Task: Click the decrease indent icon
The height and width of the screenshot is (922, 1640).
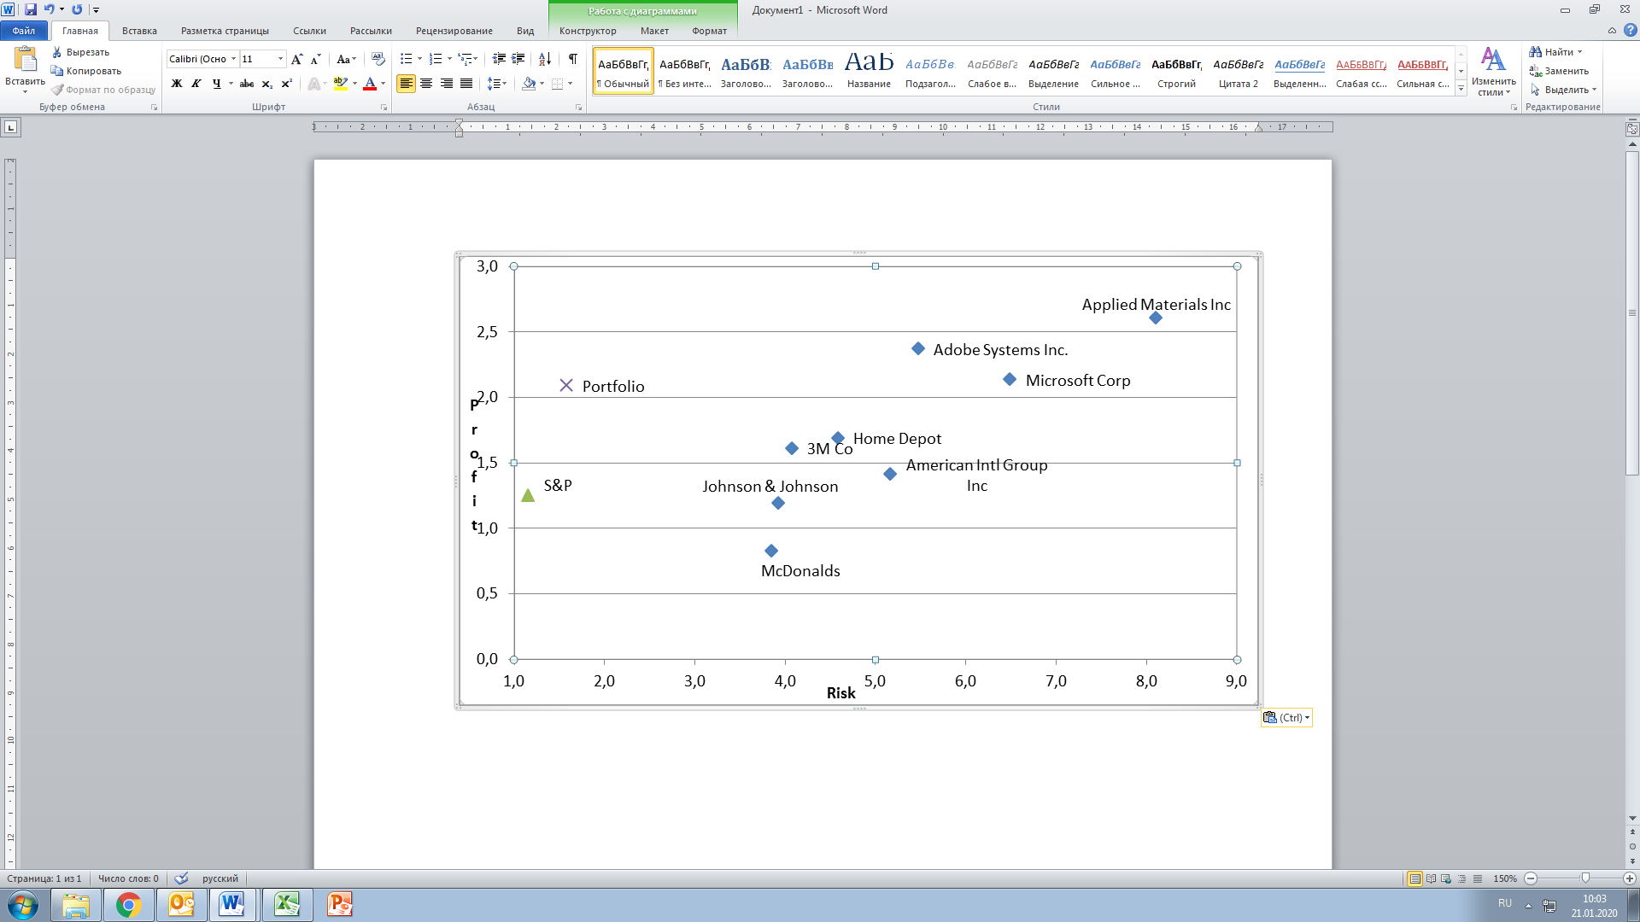Action: tap(499, 59)
